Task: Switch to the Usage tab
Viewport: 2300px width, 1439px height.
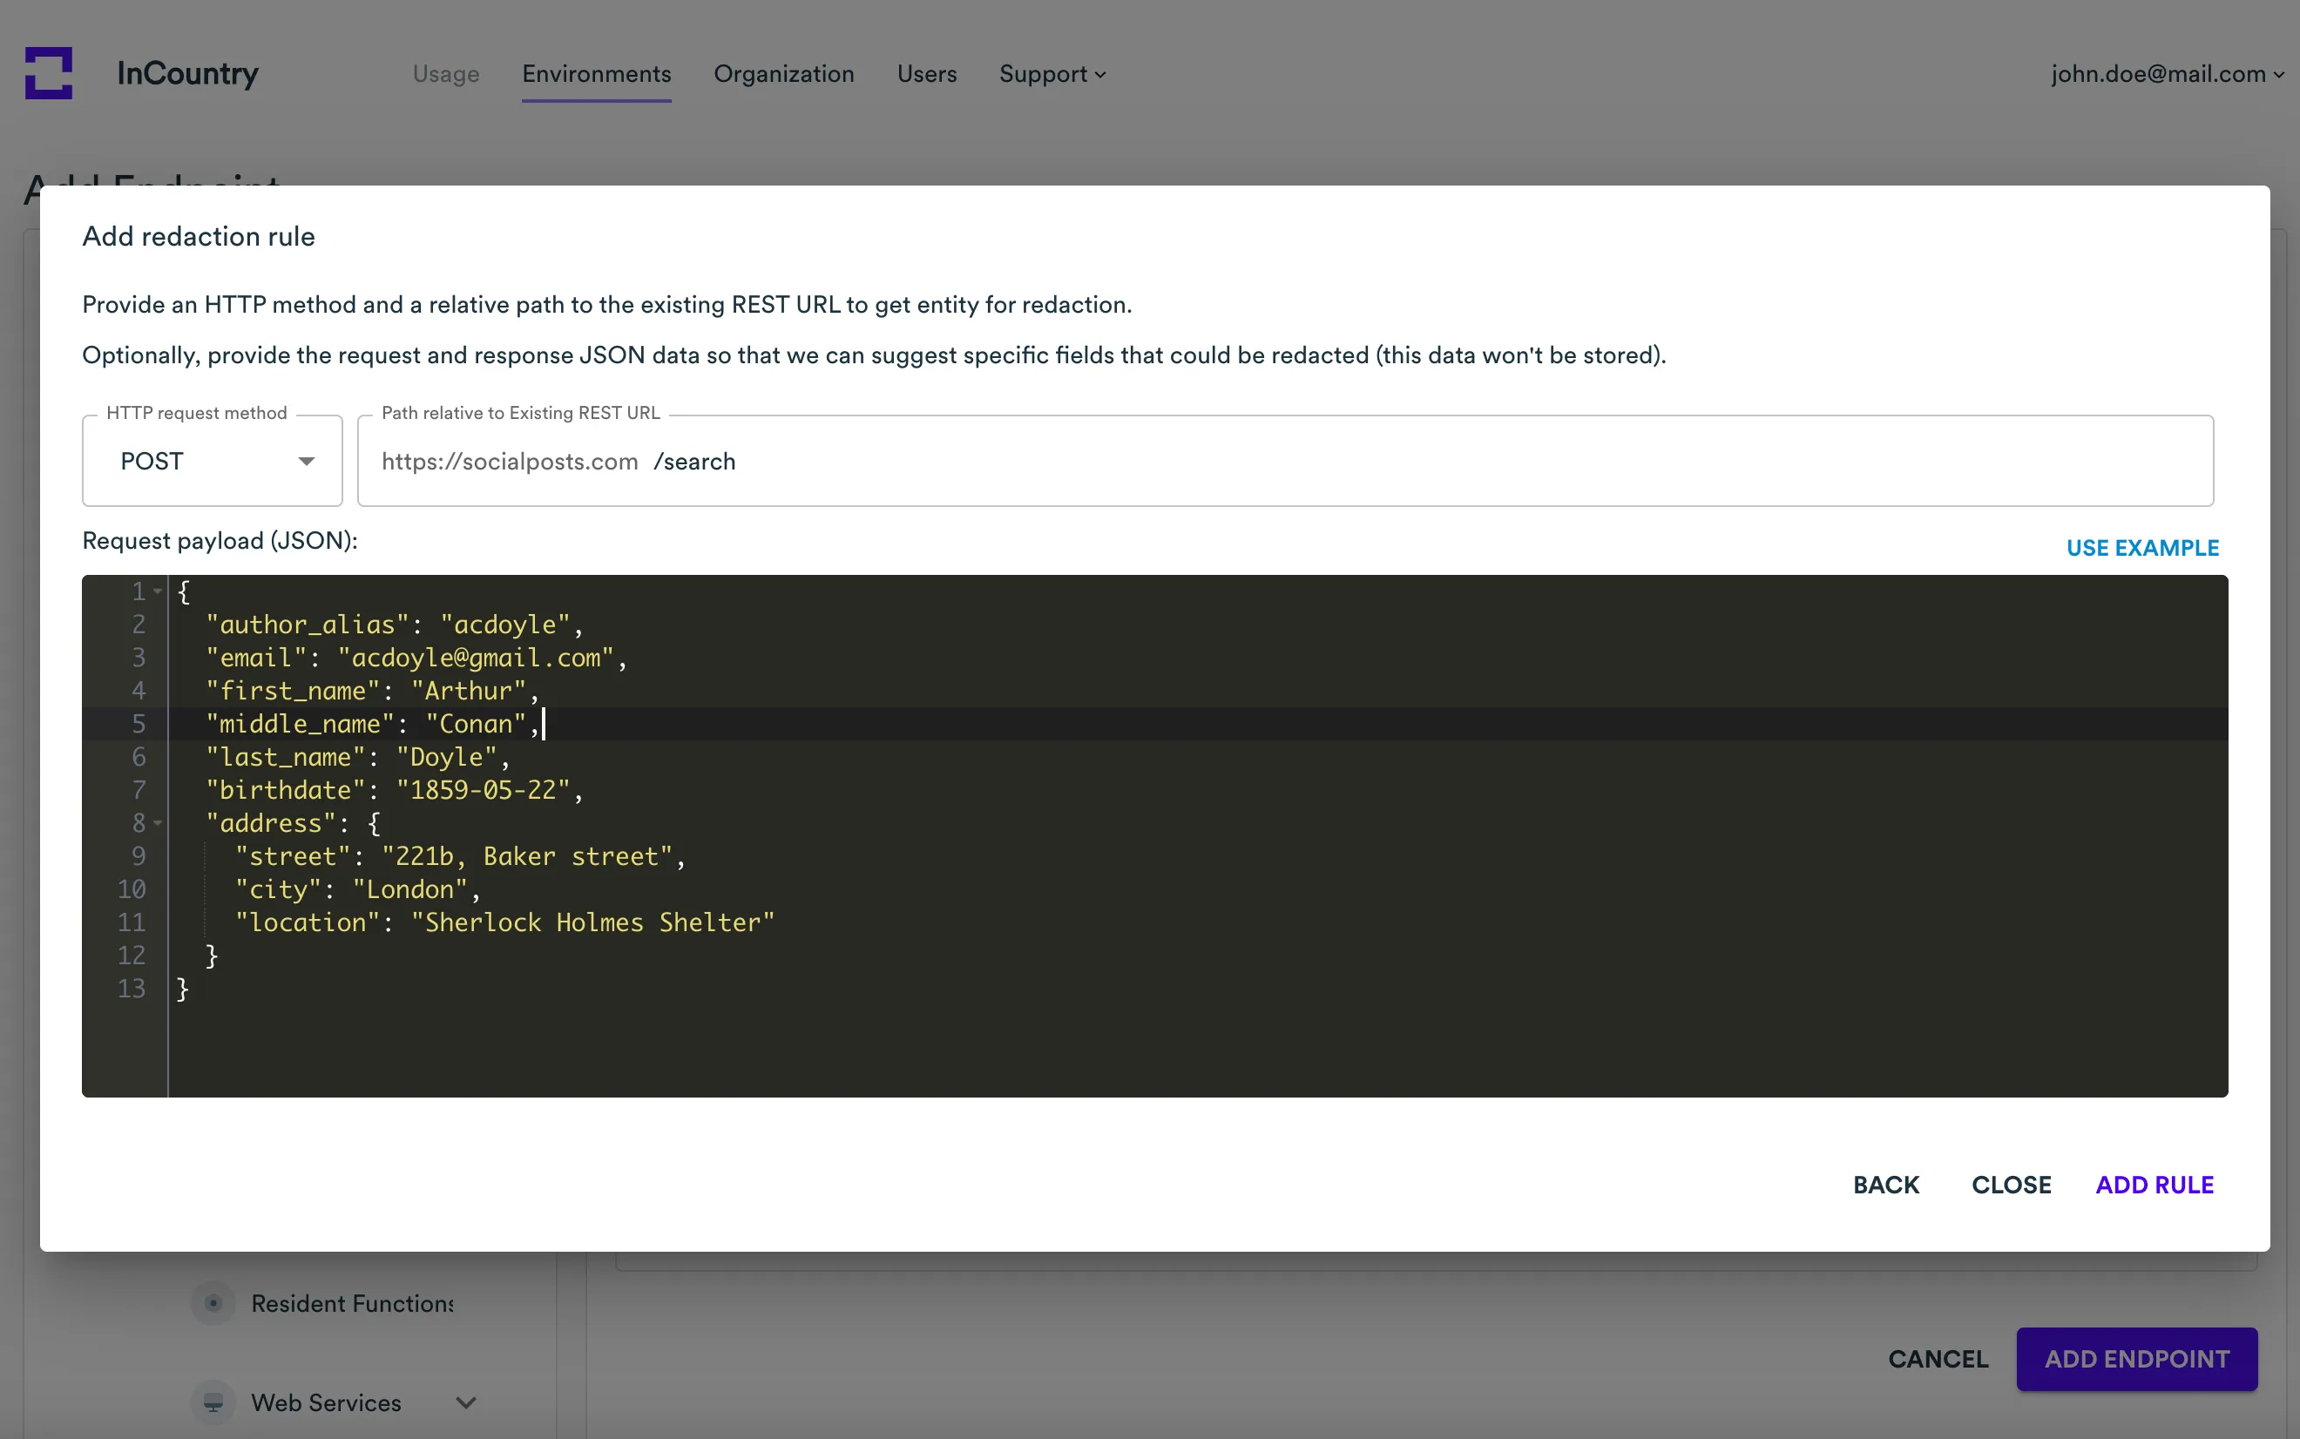Action: (445, 74)
